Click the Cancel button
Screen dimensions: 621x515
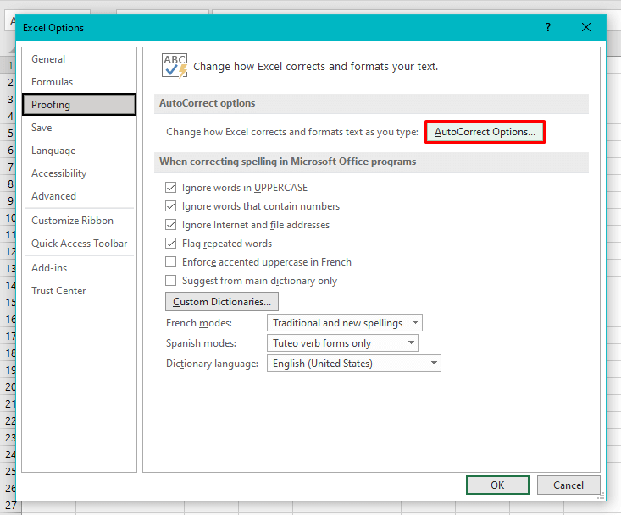pyautogui.click(x=568, y=485)
